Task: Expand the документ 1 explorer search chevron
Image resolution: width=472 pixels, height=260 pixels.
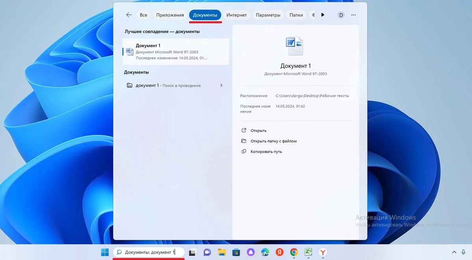Action: click(221, 85)
